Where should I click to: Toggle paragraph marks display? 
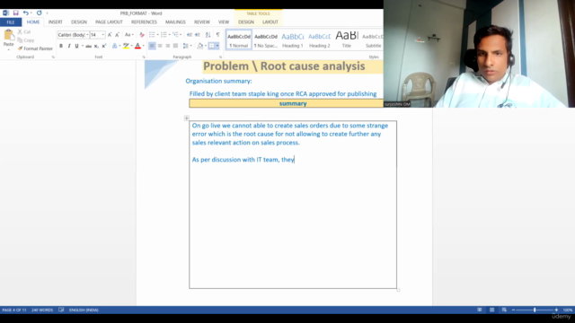pyautogui.click(x=217, y=35)
